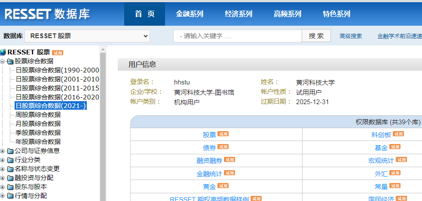Click the 试用 badge beside RESSET 股票
The width and height of the screenshot is (422, 201).
[58, 53]
